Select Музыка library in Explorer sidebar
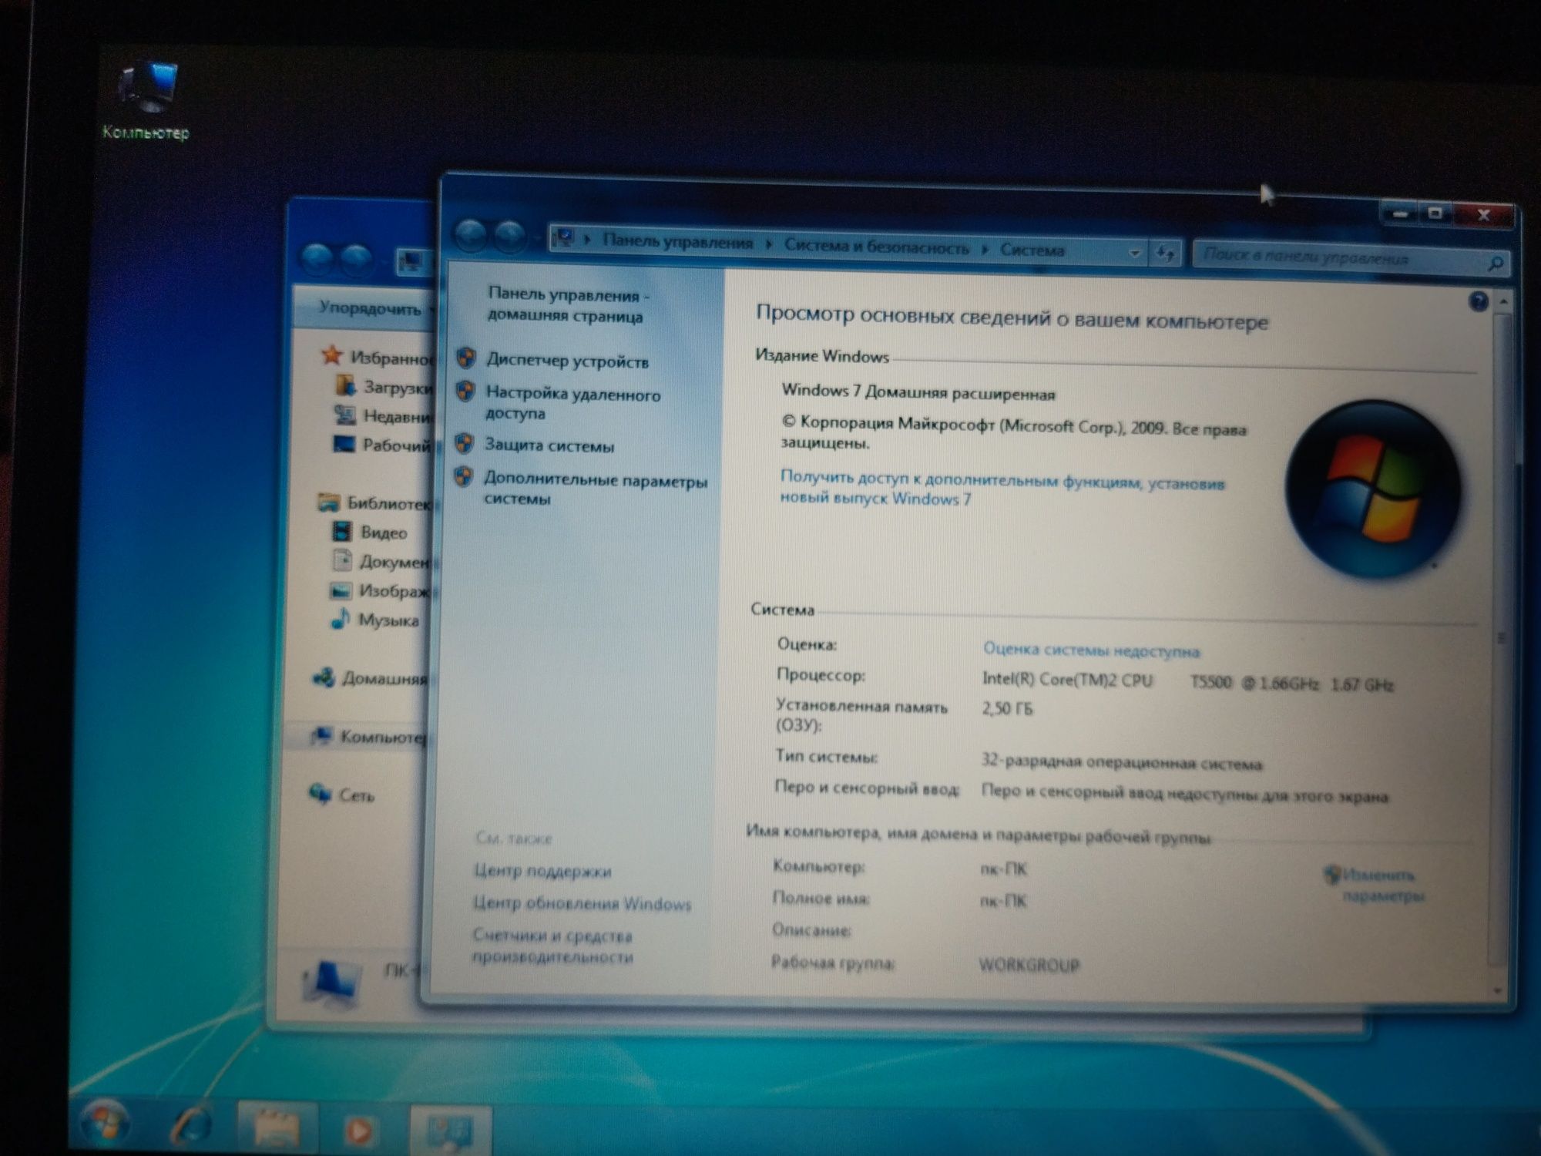1541x1156 pixels. coord(388,620)
